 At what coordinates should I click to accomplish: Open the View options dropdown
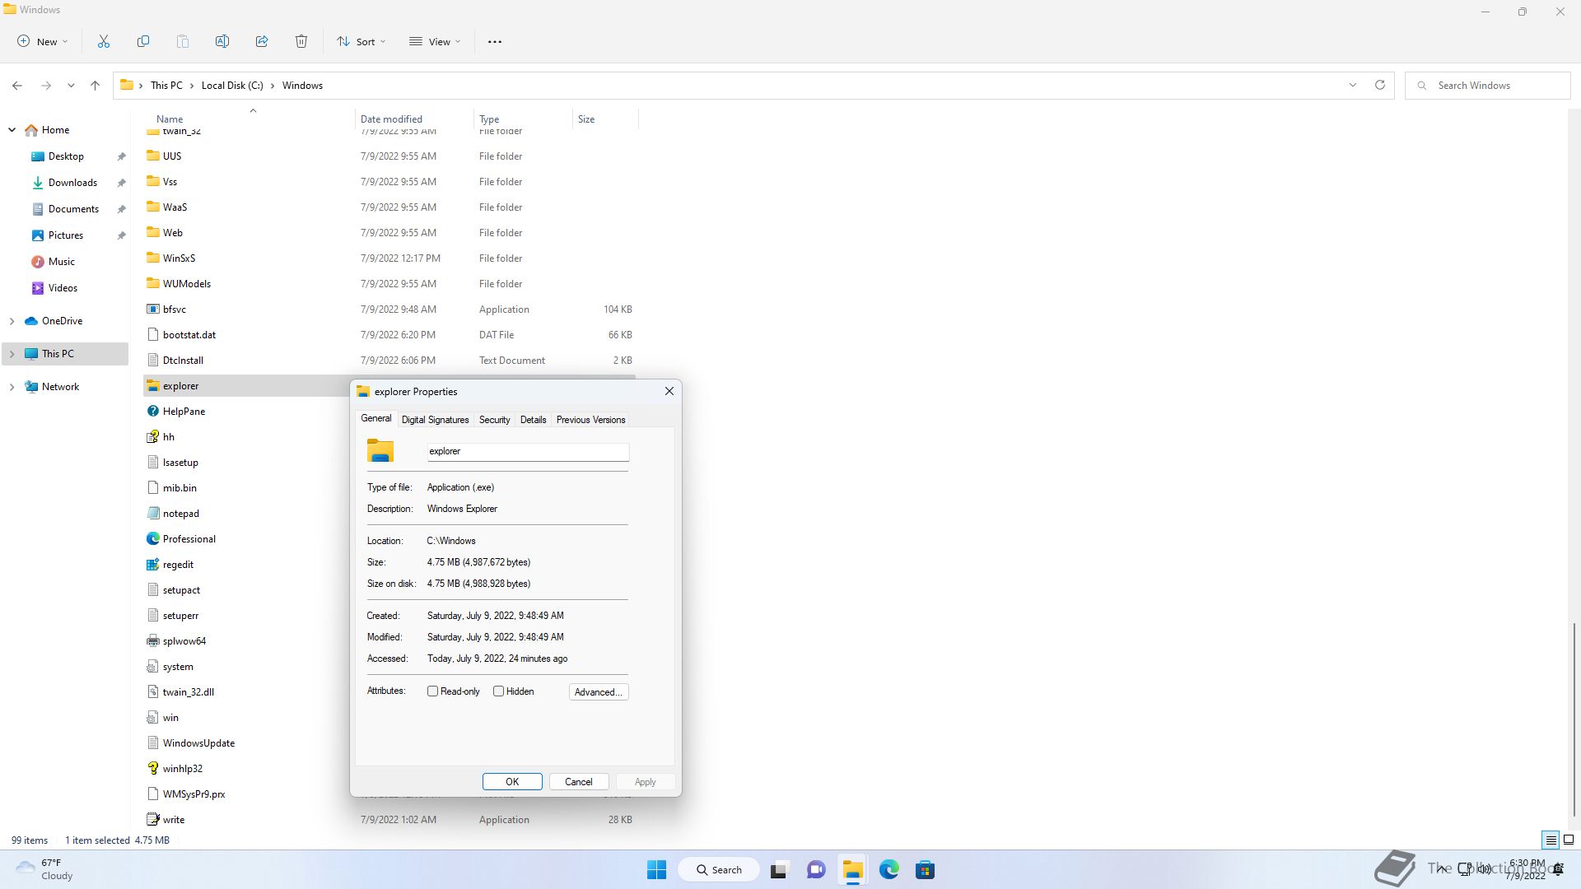(x=436, y=41)
